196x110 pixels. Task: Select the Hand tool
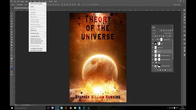(12, 58)
